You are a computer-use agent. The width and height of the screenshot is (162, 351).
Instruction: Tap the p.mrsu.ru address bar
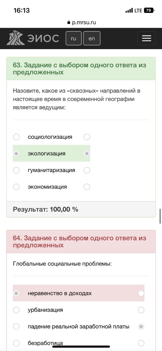(x=81, y=23)
